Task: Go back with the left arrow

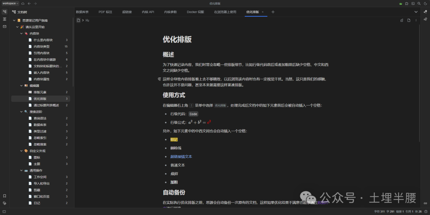Action: [29, 4]
